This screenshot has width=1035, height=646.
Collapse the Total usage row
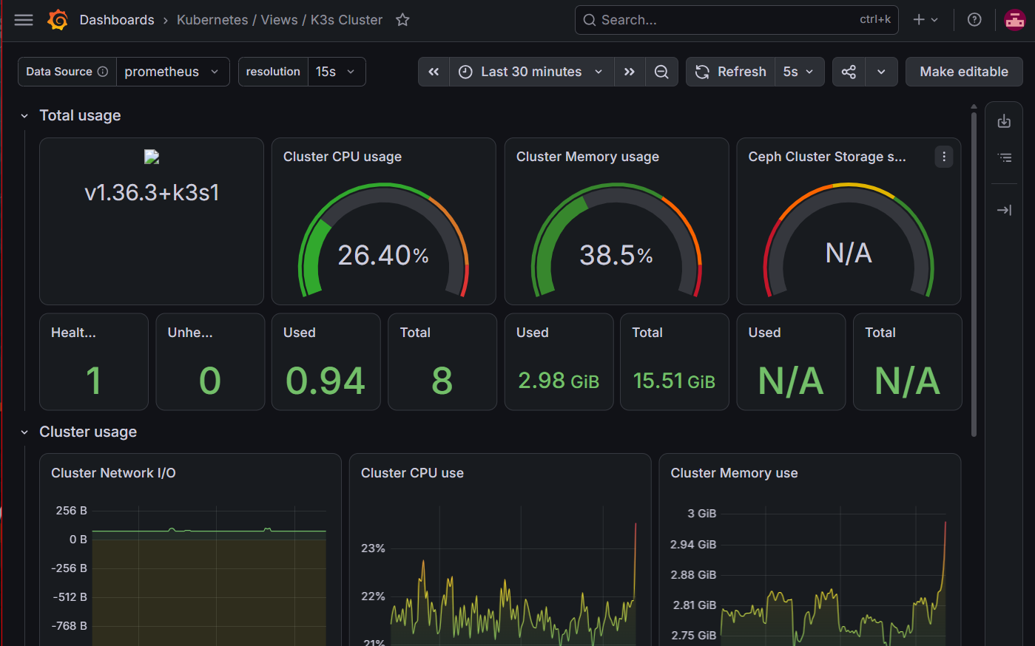pyautogui.click(x=24, y=116)
